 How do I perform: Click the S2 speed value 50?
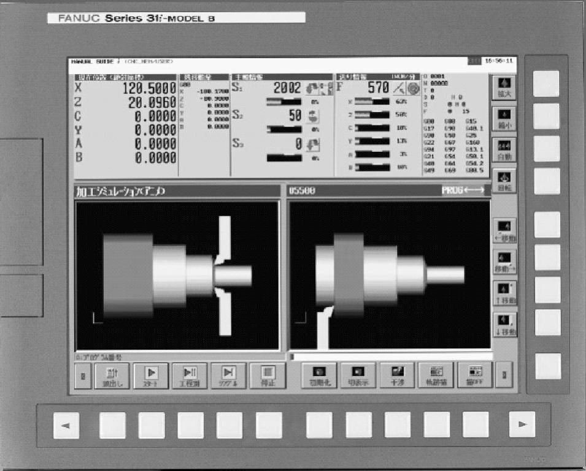click(x=295, y=116)
